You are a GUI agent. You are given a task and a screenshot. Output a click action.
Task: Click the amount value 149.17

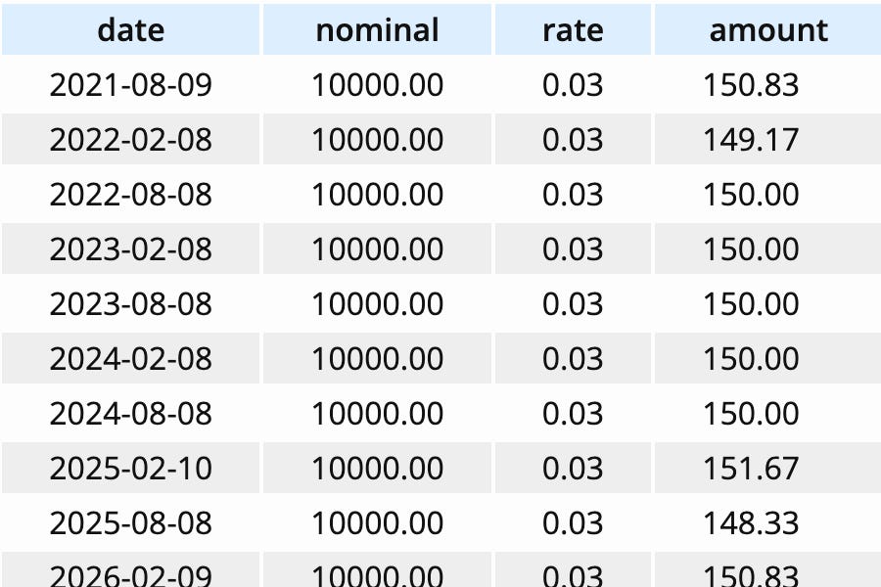pyautogui.click(x=751, y=140)
